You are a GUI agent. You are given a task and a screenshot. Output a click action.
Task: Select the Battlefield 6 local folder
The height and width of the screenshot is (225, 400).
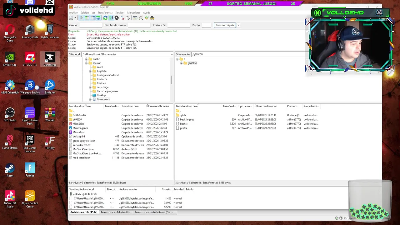[x=79, y=115]
